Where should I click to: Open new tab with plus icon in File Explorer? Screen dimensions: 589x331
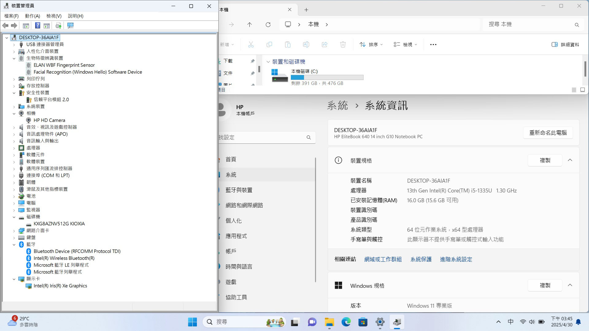pos(306,10)
